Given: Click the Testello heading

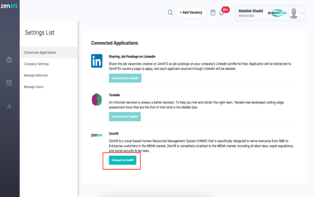Looking at the screenshot, I should 115,95.
